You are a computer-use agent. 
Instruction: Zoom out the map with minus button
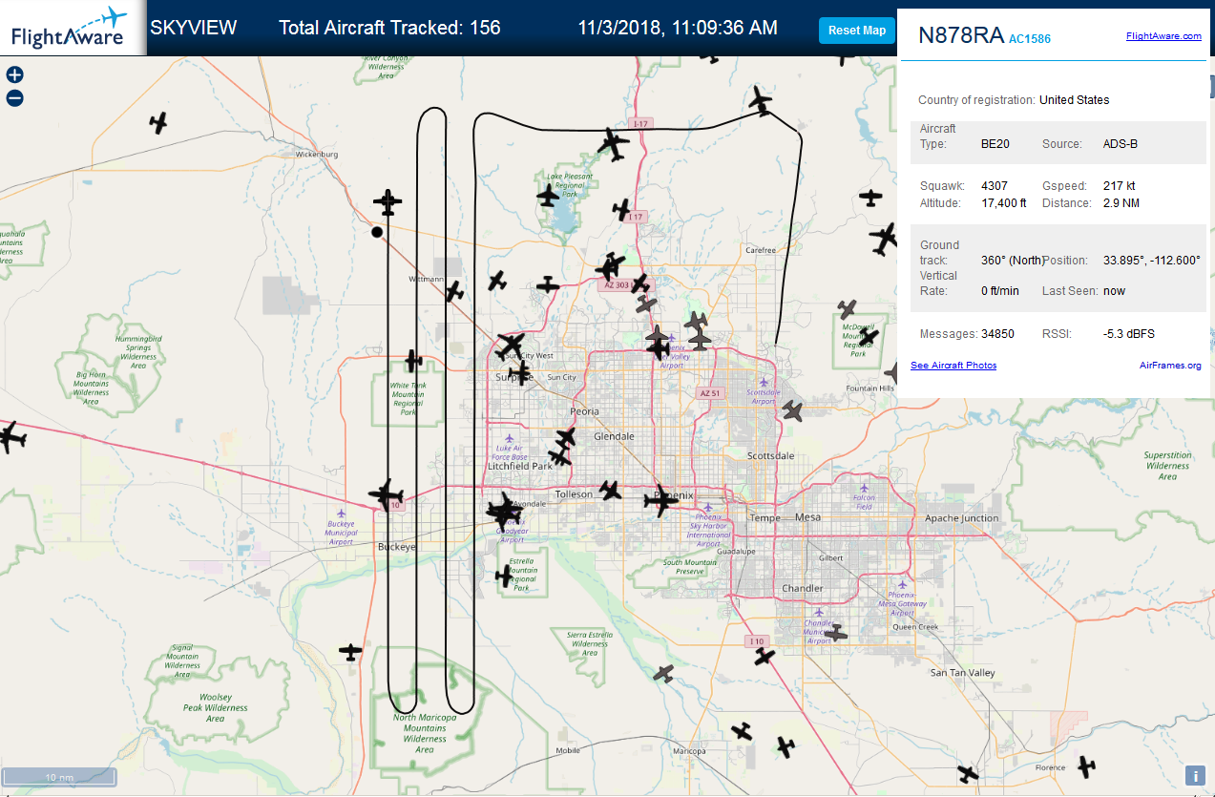coord(14,97)
